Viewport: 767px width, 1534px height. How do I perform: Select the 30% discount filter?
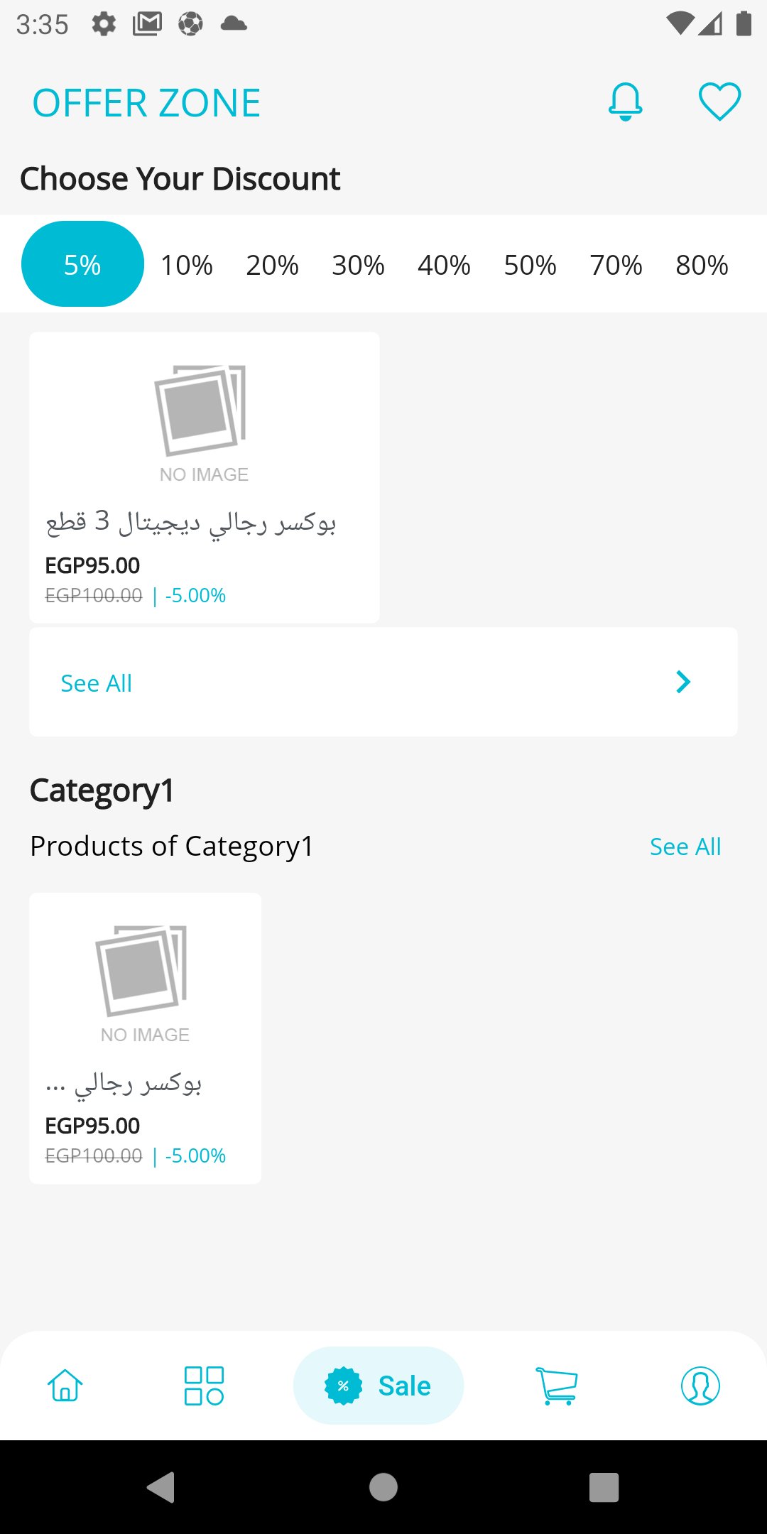pos(358,266)
